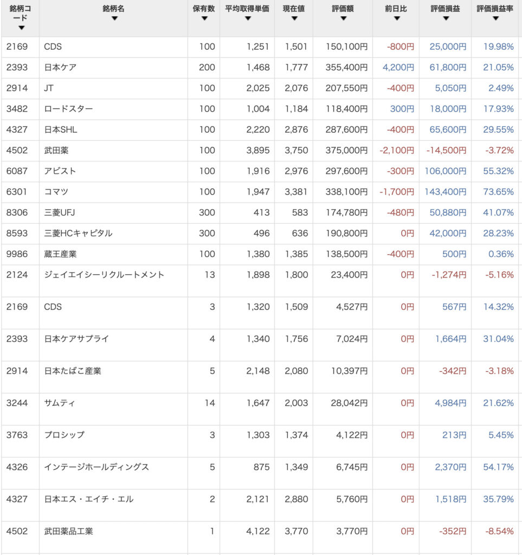The width and height of the screenshot is (522, 555).
Task: Click loss value -14,500円
Action: 446,151
